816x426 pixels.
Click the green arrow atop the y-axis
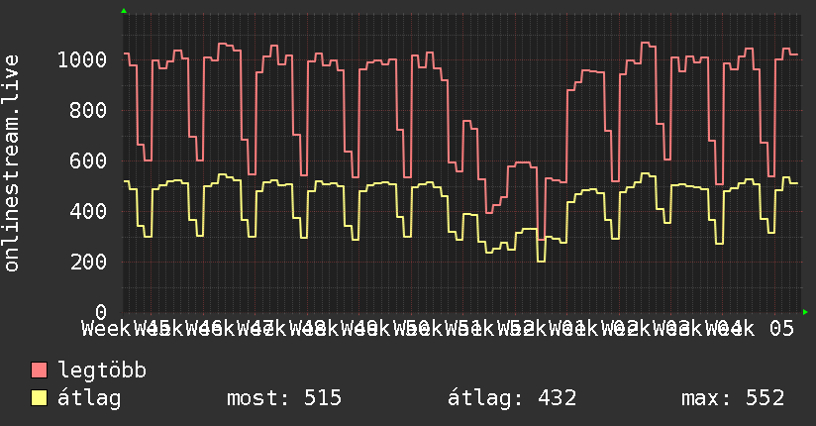click(x=124, y=11)
